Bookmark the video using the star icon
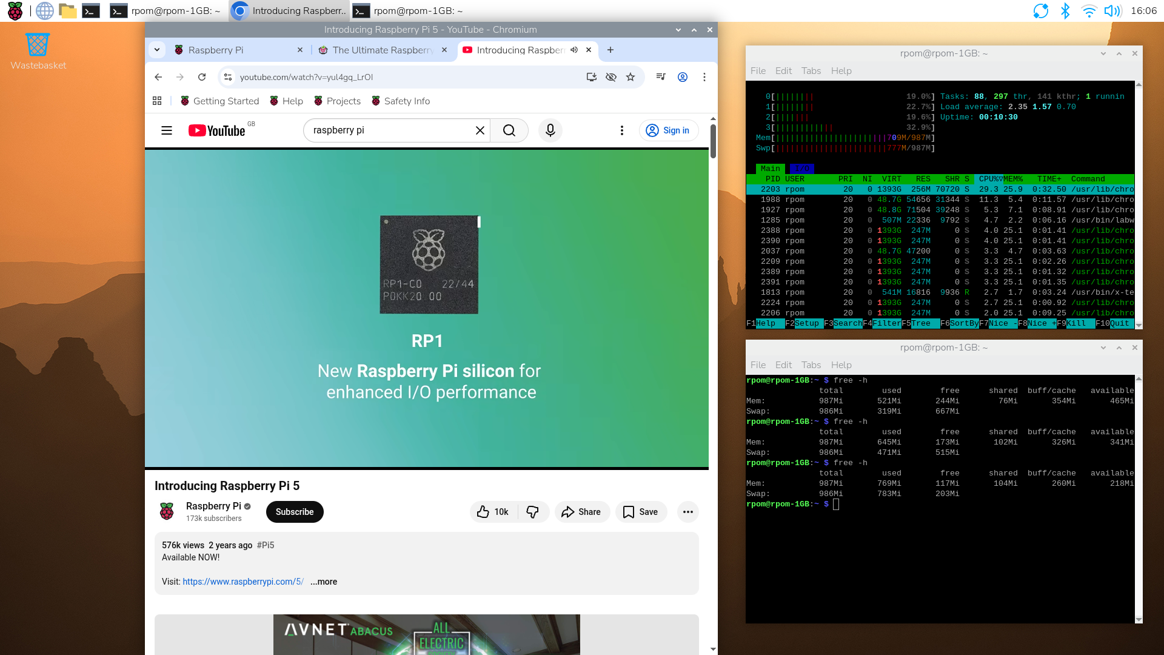The height and width of the screenshot is (655, 1164). tap(630, 77)
